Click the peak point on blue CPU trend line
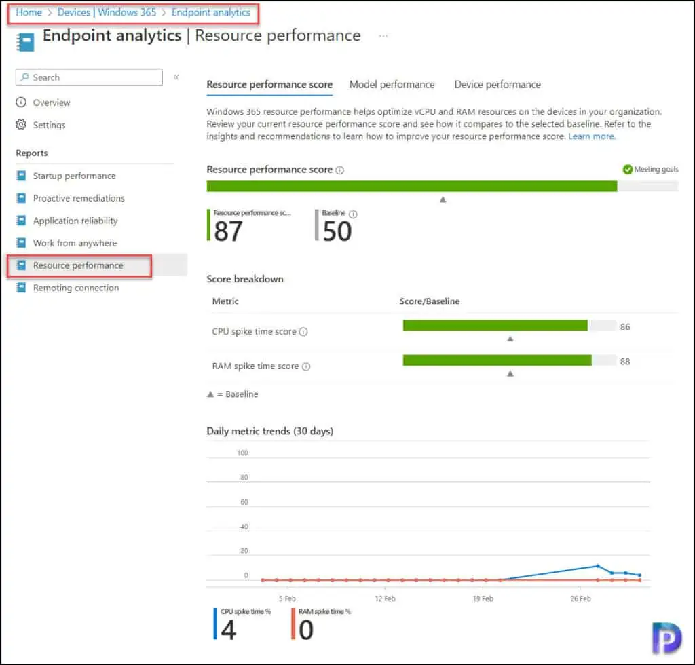Viewport: 695px width, 665px height. 598,566
